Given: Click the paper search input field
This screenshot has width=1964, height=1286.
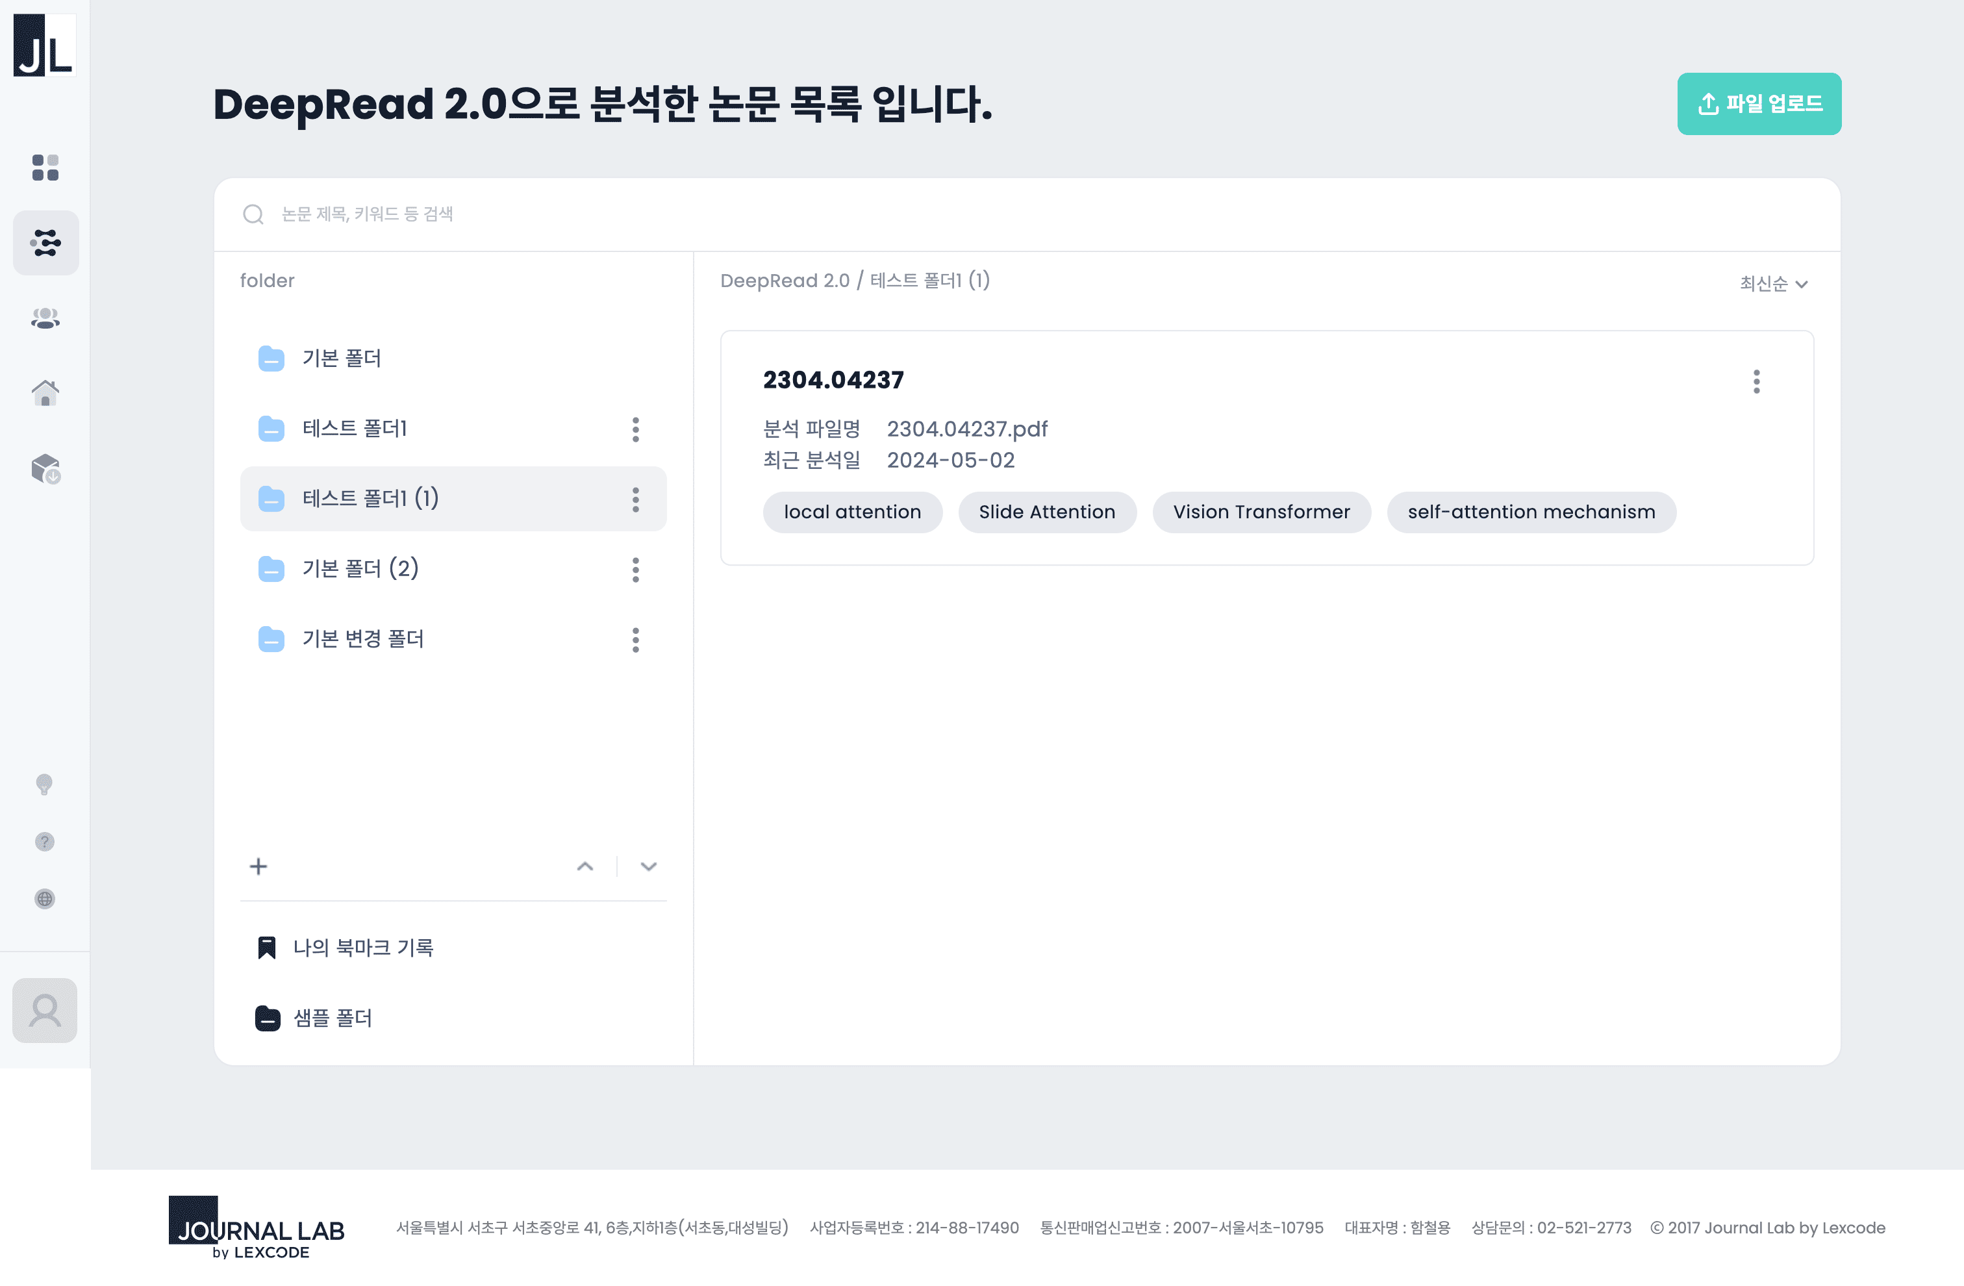Looking at the screenshot, I should tap(577, 214).
